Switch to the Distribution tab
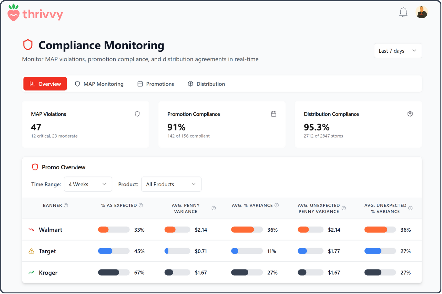The height and width of the screenshot is (294, 442). (x=206, y=84)
